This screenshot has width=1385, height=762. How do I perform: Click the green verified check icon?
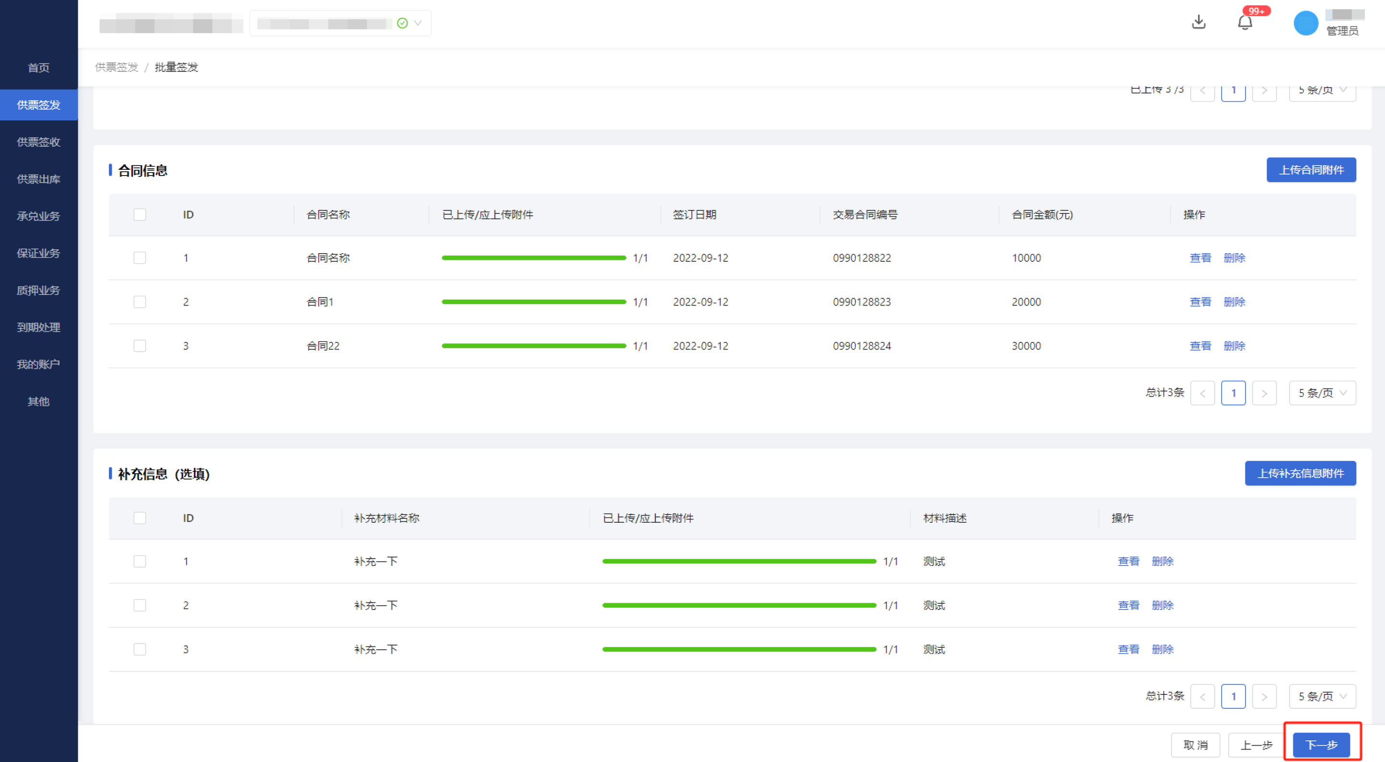(x=402, y=23)
